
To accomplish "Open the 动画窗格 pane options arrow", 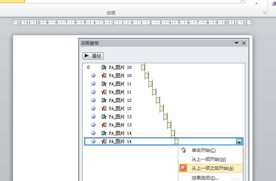I will point(236,43).
